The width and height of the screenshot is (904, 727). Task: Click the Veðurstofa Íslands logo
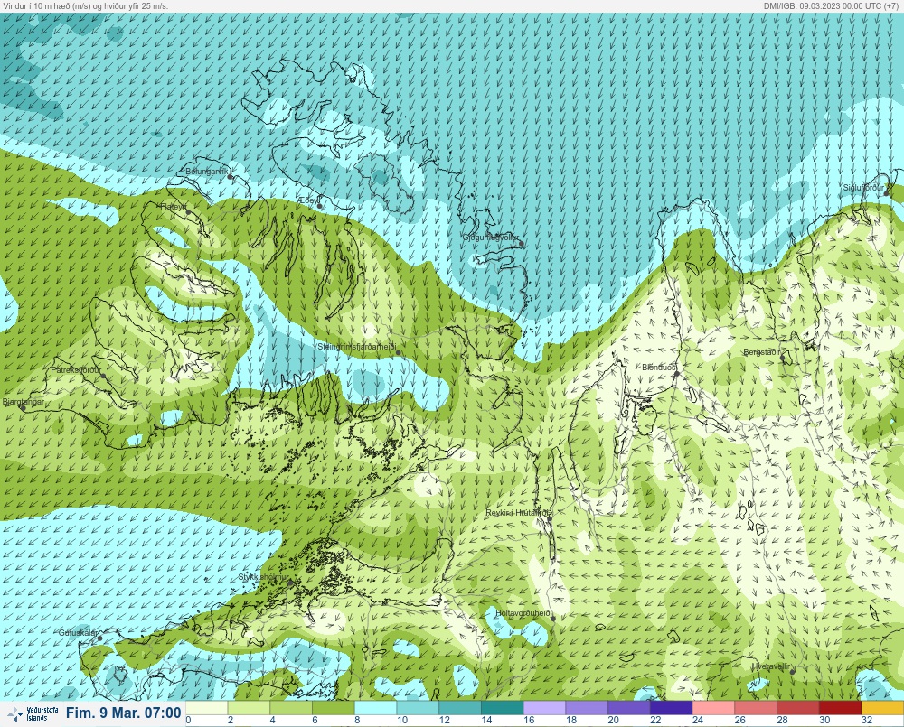click(x=33, y=713)
